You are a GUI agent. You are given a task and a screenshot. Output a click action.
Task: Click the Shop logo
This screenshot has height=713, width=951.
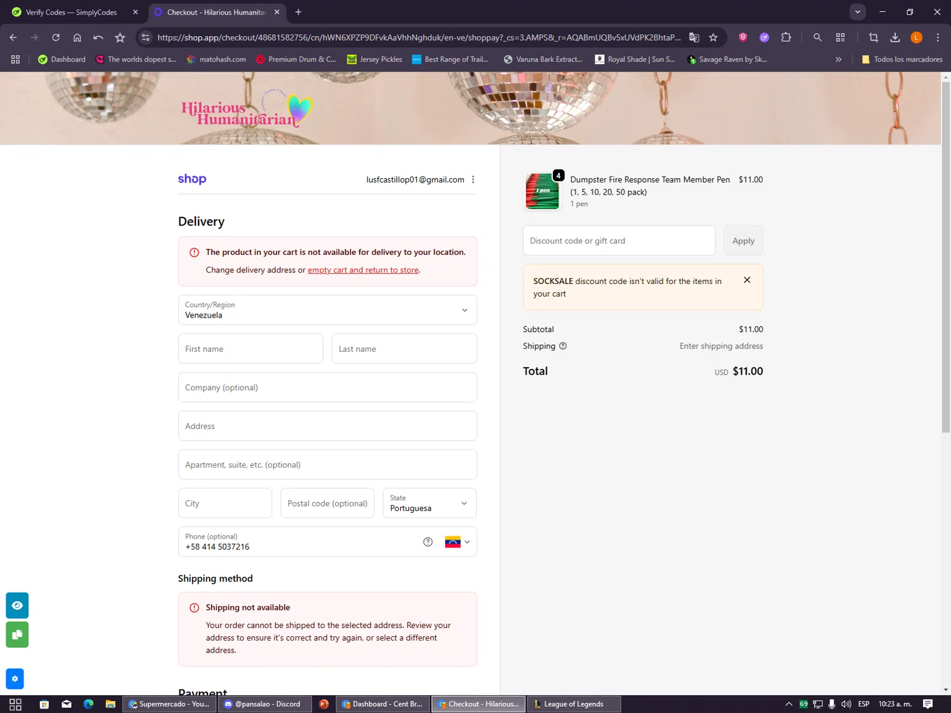click(x=192, y=179)
